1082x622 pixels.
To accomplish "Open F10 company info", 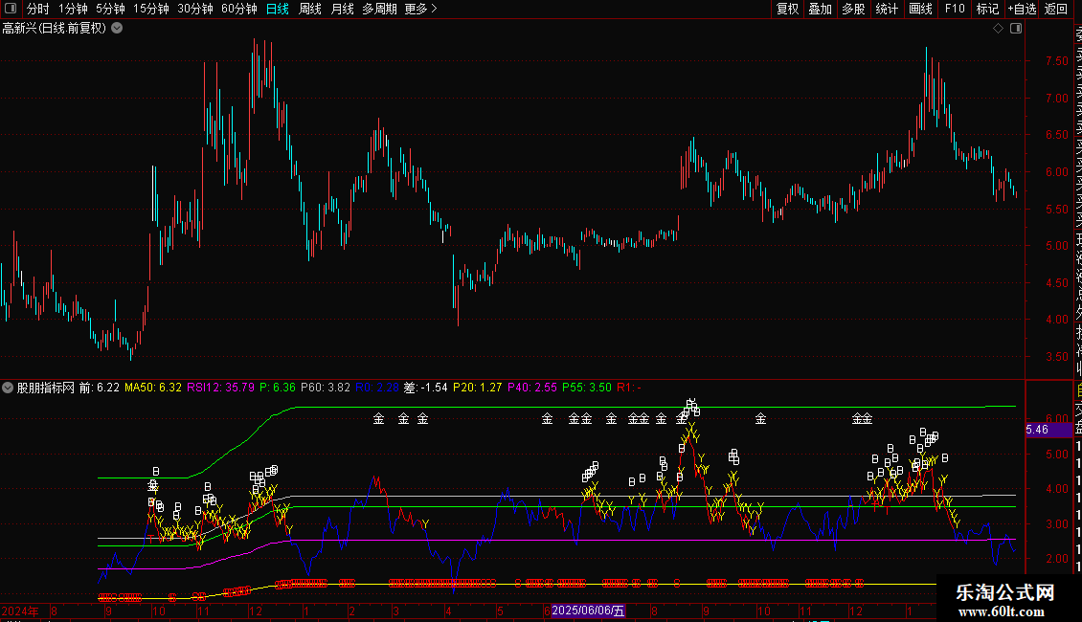I will pyautogui.click(x=955, y=9).
